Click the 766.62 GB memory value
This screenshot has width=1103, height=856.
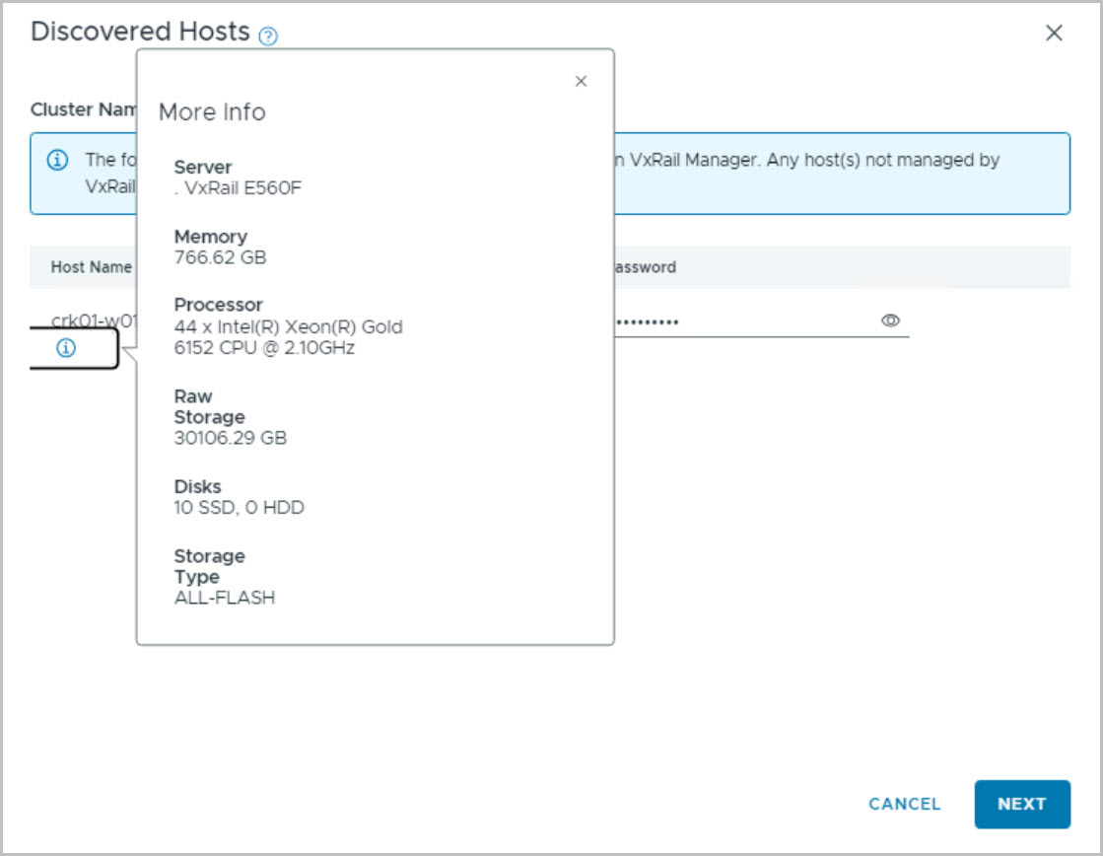[x=220, y=257]
